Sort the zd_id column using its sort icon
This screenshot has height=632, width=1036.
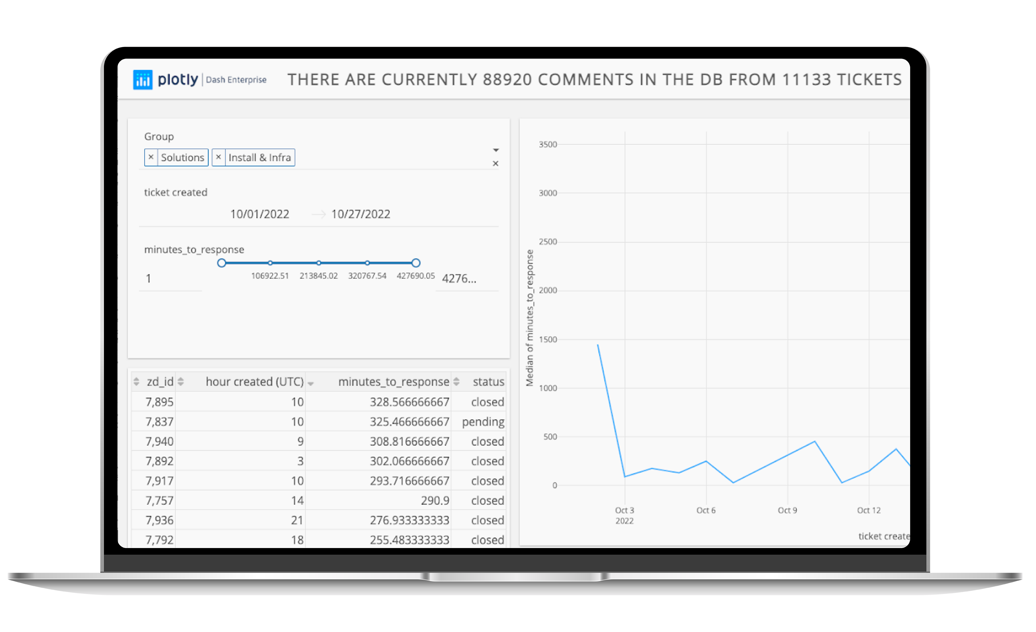click(x=137, y=382)
